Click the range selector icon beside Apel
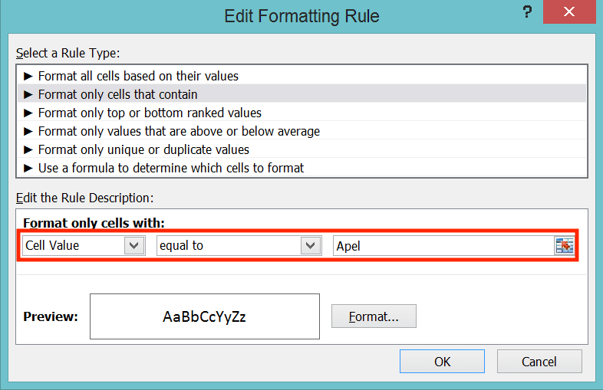 click(x=564, y=245)
